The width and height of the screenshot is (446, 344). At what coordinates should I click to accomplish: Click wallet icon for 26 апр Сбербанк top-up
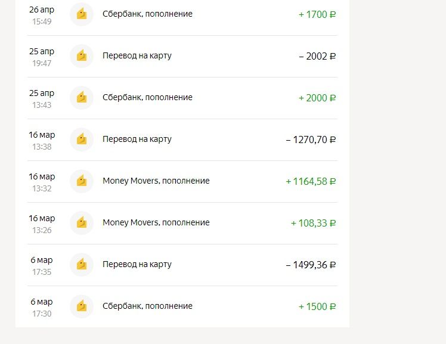pos(82,14)
